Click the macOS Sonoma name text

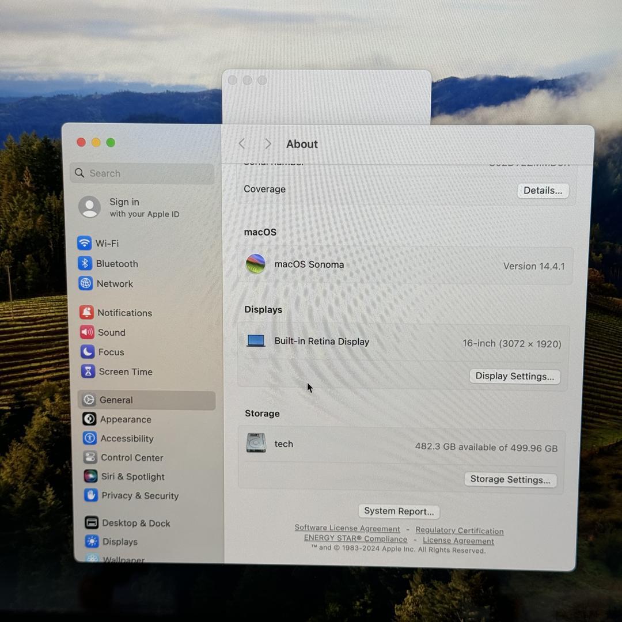pyautogui.click(x=309, y=264)
